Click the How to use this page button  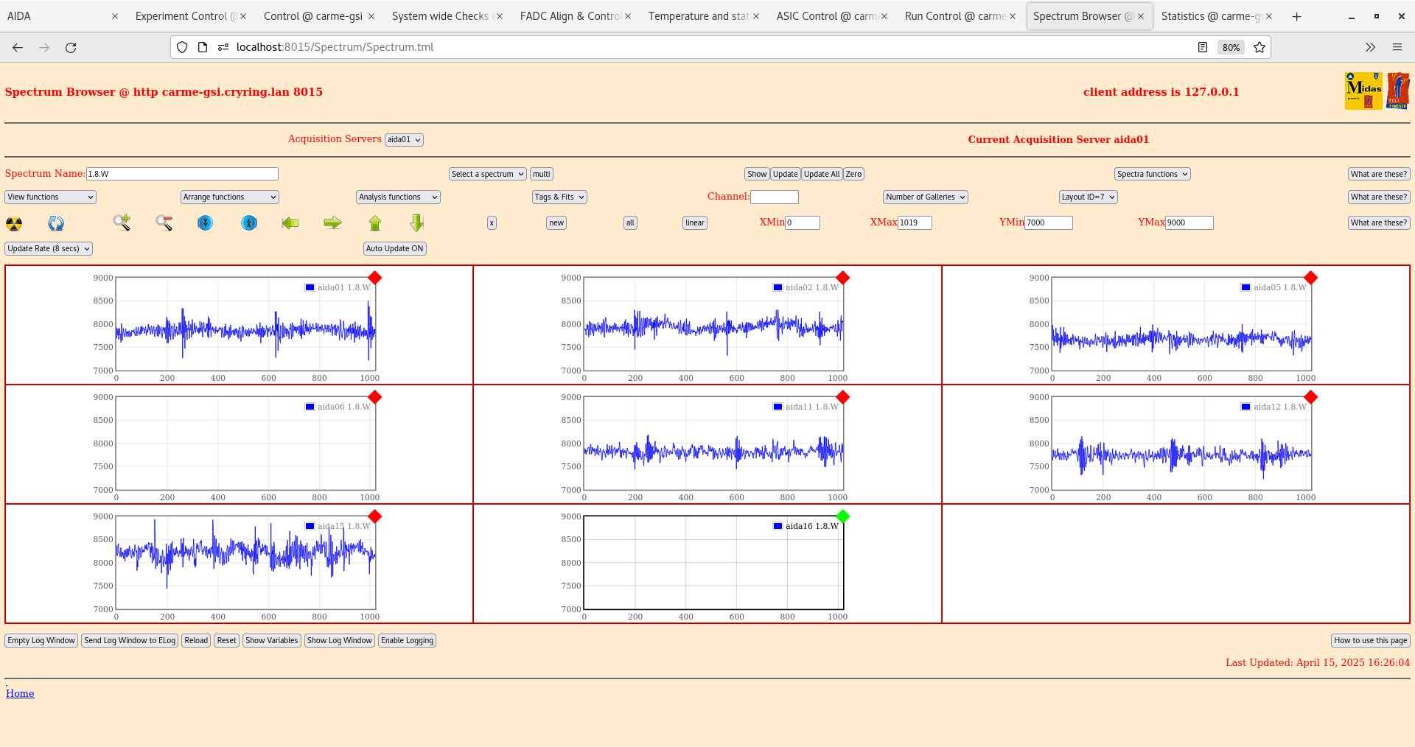pyautogui.click(x=1371, y=640)
